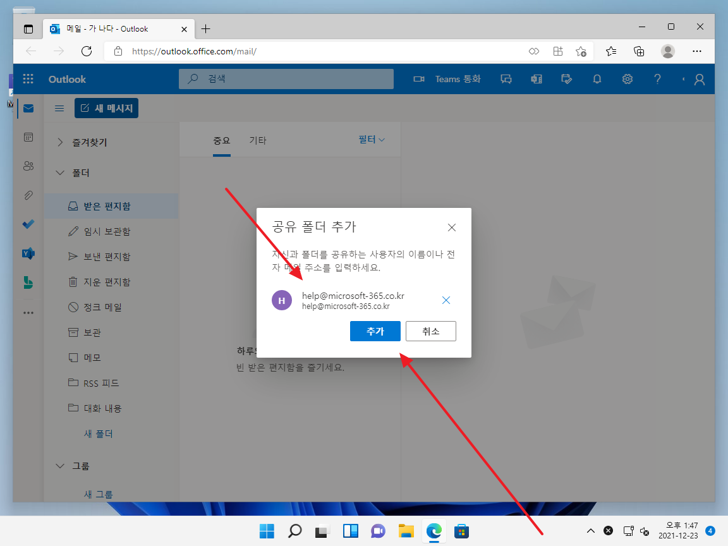
Task: Open File Explorer from the taskbar
Action: (x=406, y=531)
